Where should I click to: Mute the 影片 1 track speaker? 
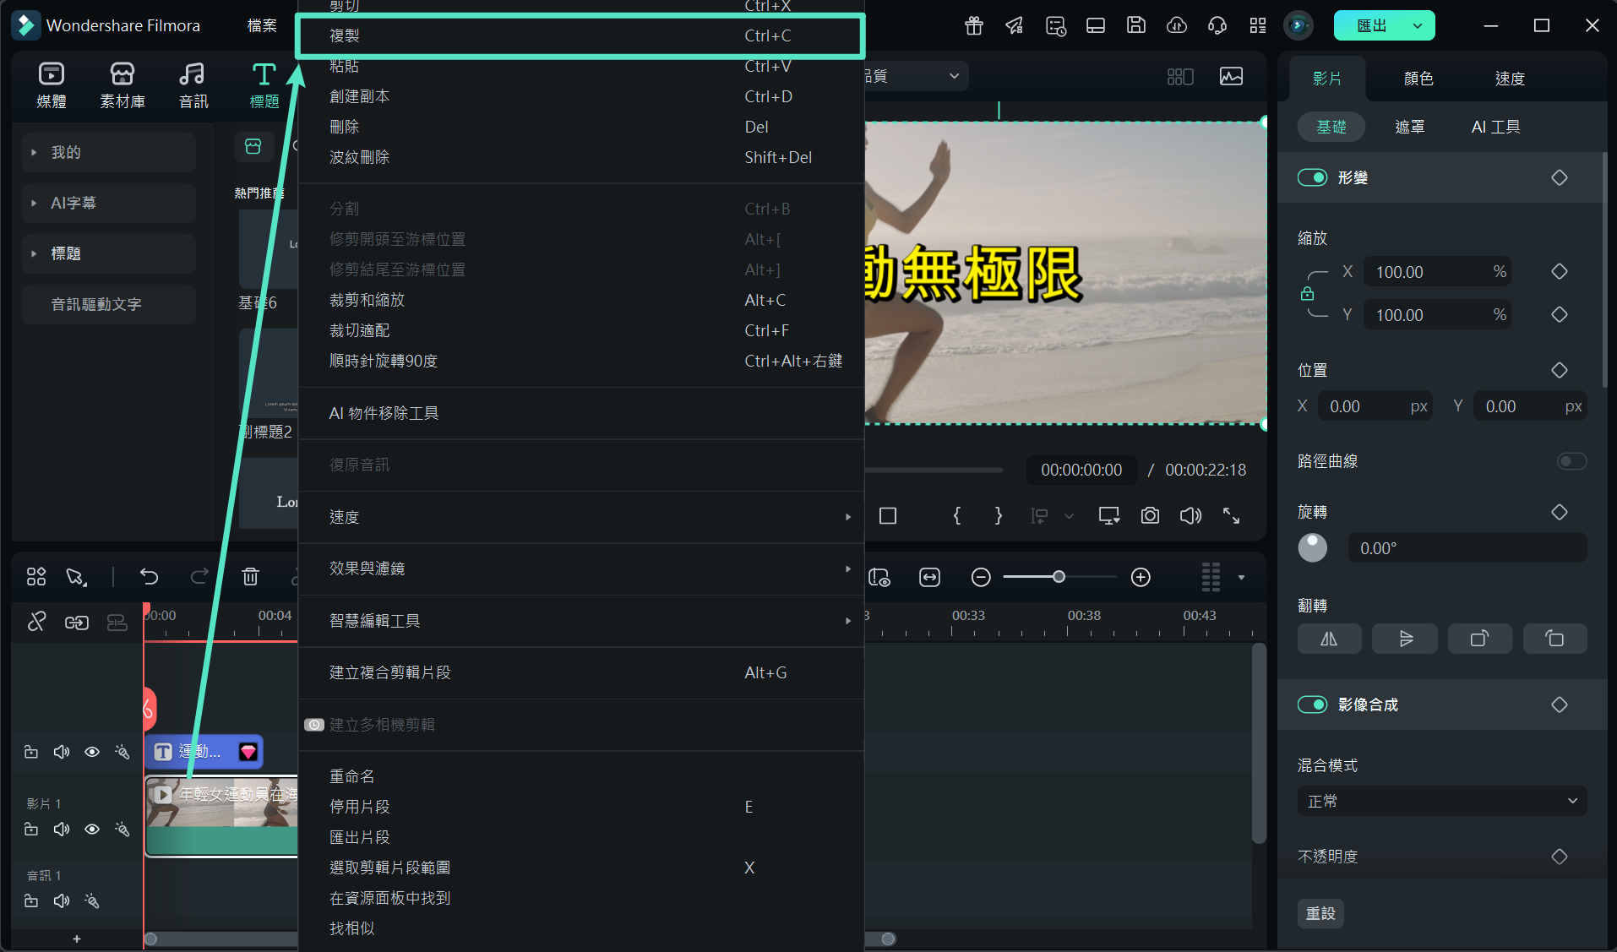62,830
